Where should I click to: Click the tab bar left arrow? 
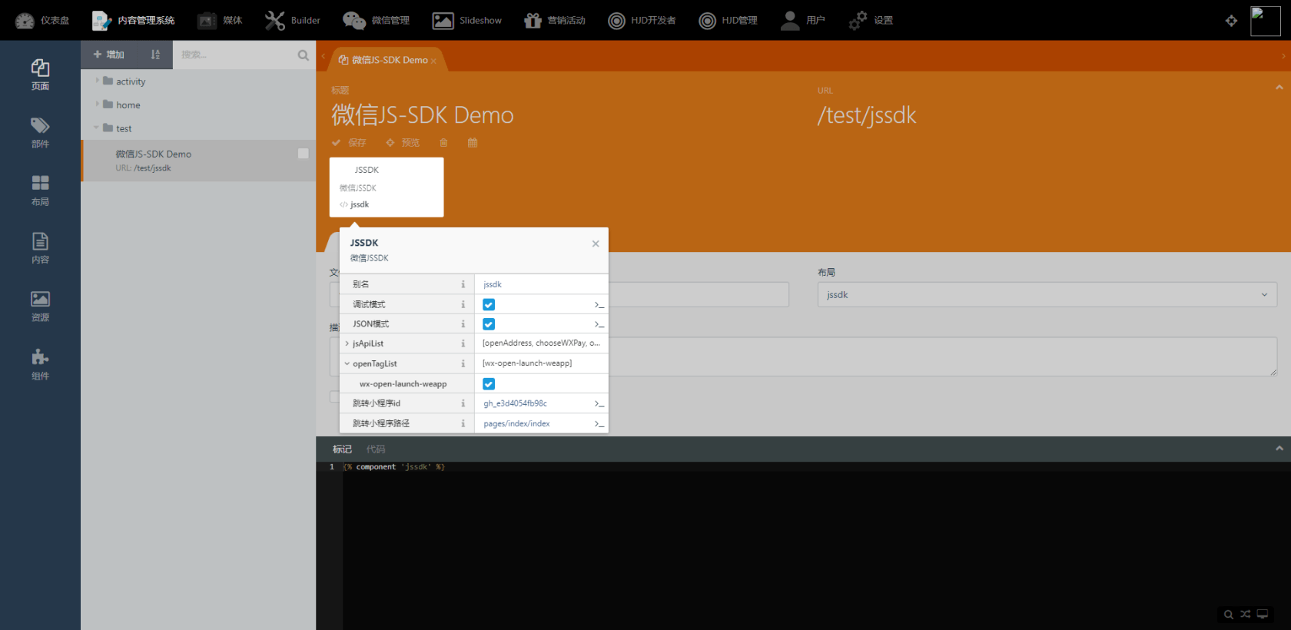point(324,56)
